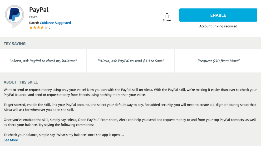Click the Account linking required note
Screen dimensions: 261x146
(x=218, y=26)
